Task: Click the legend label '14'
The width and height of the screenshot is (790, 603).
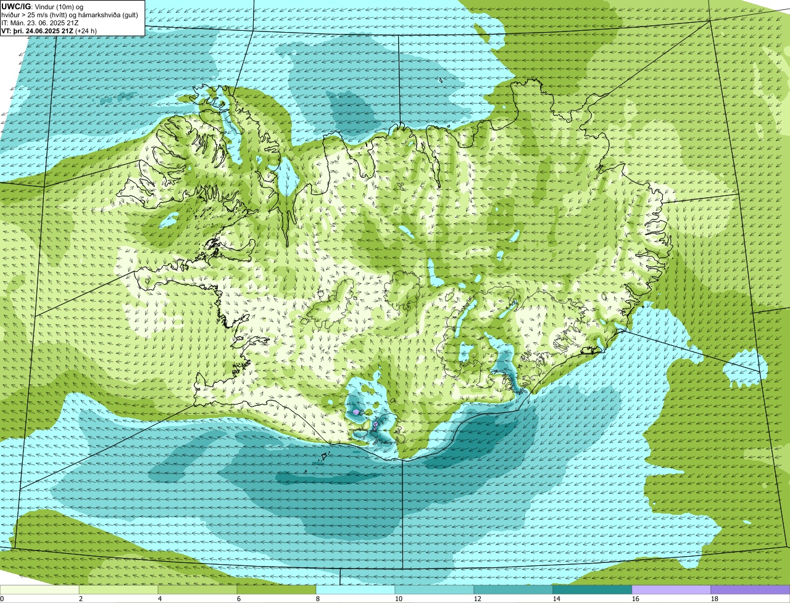Action: pos(557,599)
